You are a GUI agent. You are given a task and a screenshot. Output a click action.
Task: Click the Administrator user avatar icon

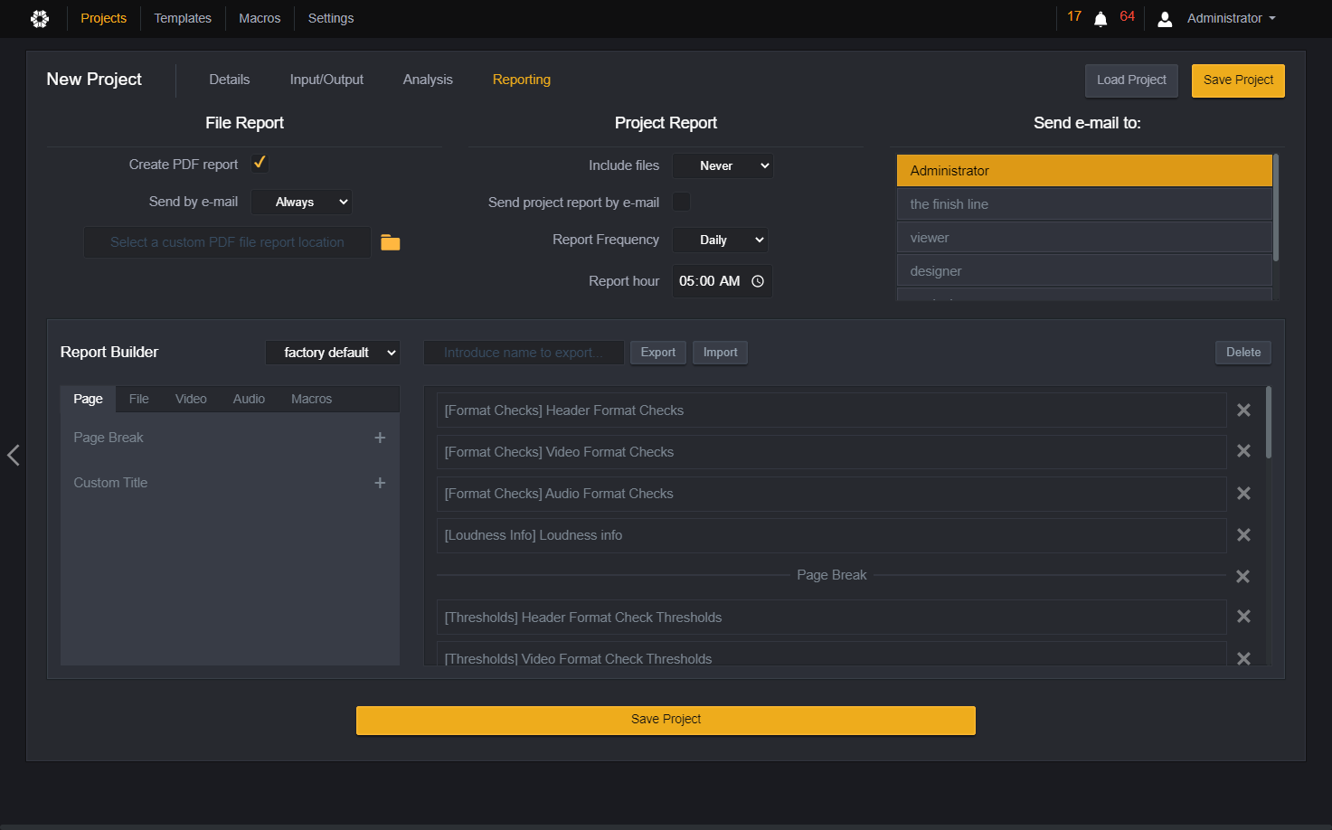pyautogui.click(x=1165, y=19)
